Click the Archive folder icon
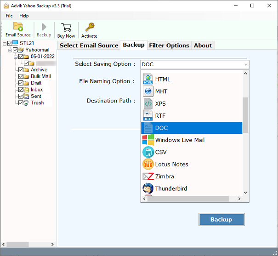 click(x=26, y=70)
